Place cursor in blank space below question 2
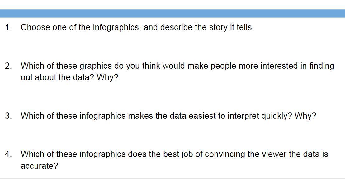Image resolution: width=345 pixels, height=179 pixels. pos(137,96)
